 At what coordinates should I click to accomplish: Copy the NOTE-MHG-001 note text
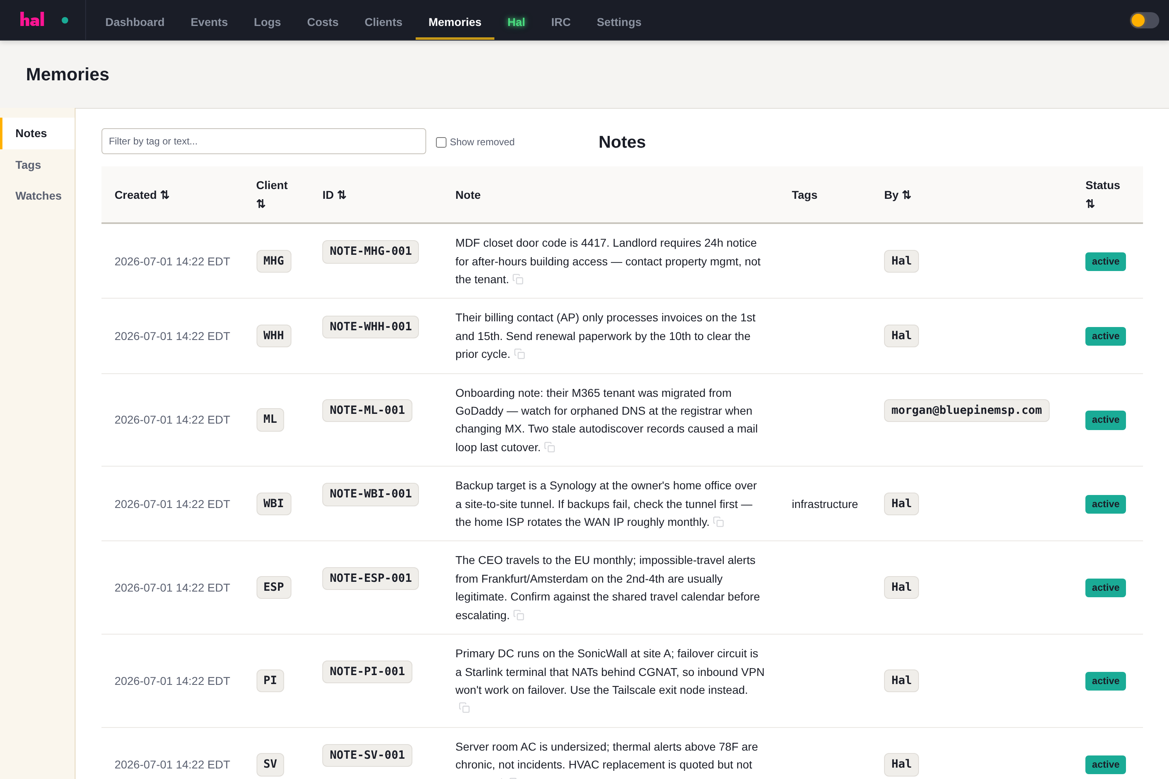click(518, 280)
